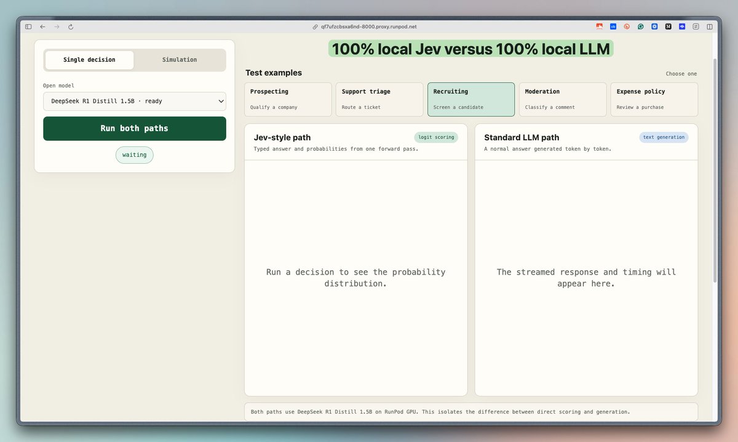Image resolution: width=738 pixels, height=442 pixels.
Task: Click the text generation badge
Action: (664, 137)
